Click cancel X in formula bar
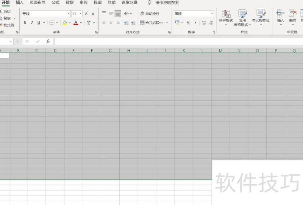 point(27,41)
